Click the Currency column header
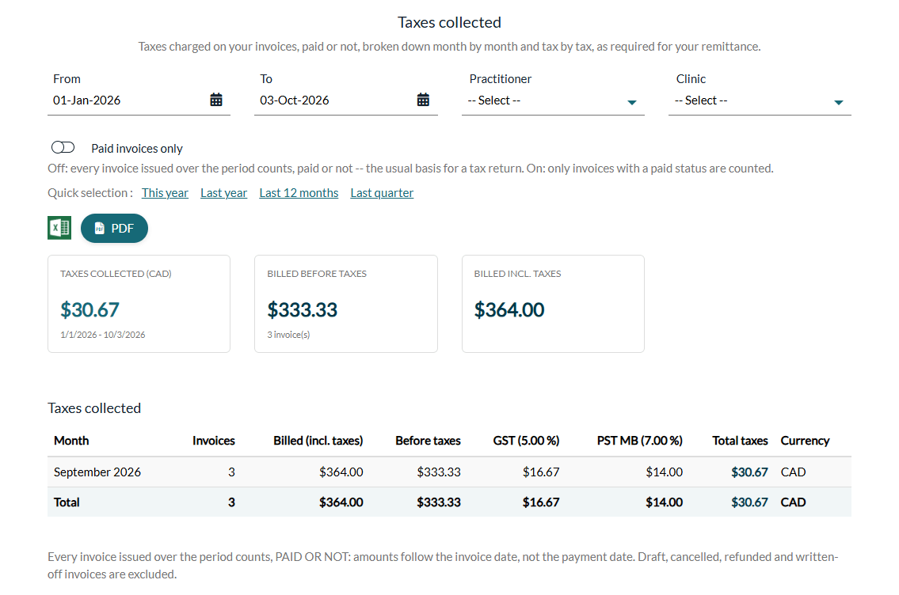The image size is (899, 595). pyautogui.click(x=805, y=441)
